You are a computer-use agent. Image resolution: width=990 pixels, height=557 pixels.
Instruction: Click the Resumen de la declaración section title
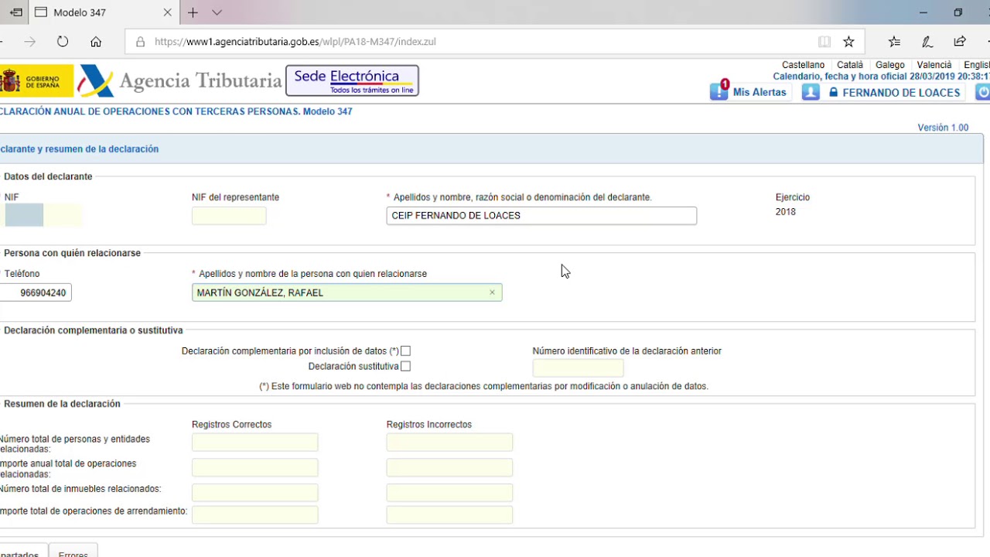point(62,404)
